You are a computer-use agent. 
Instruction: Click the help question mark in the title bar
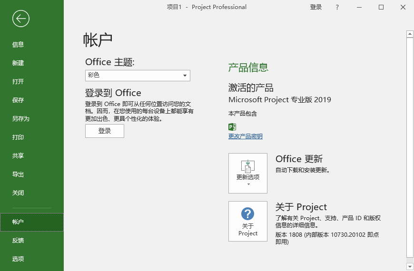coord(337,7)
